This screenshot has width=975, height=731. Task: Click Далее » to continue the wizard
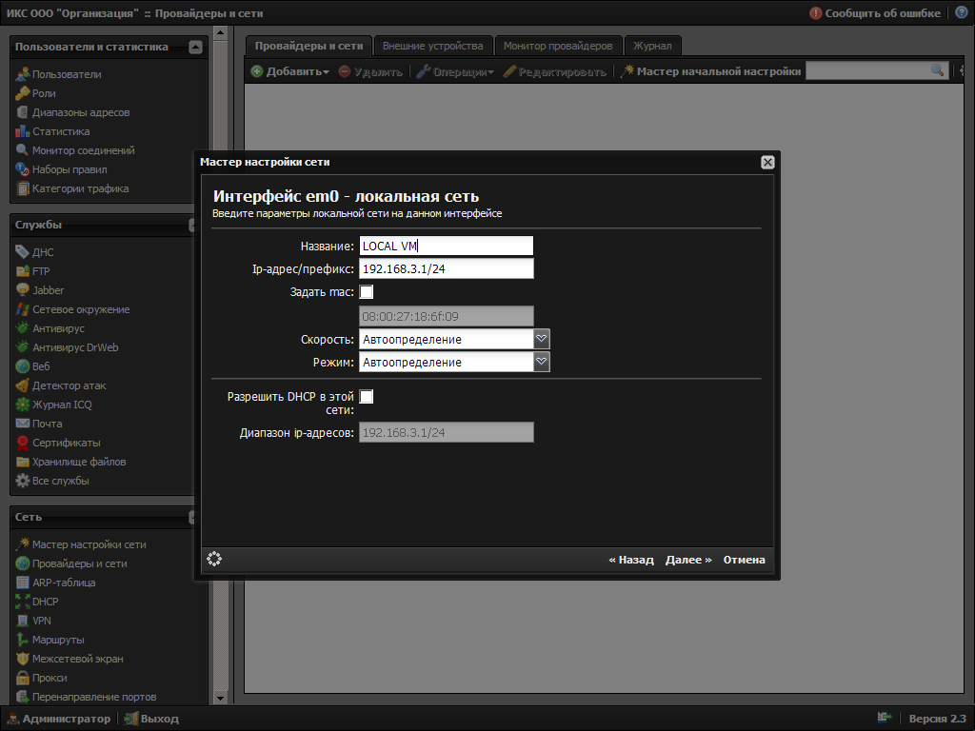688,560
